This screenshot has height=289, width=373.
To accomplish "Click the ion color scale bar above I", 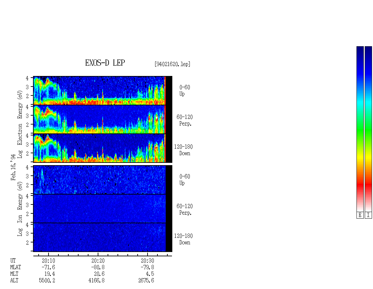I will click(x=368, y=129).
